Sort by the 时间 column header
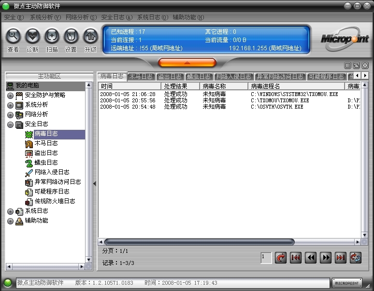 coord(130,86)
